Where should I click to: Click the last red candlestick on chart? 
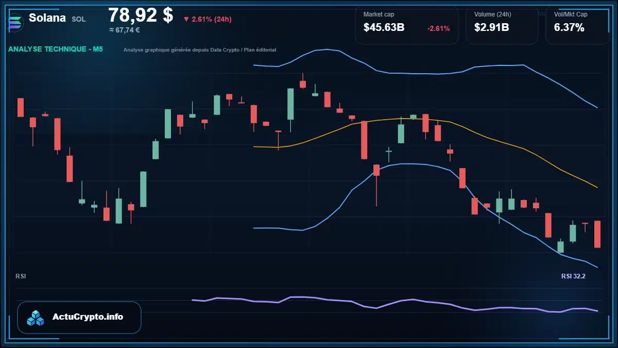click(597, 234)
